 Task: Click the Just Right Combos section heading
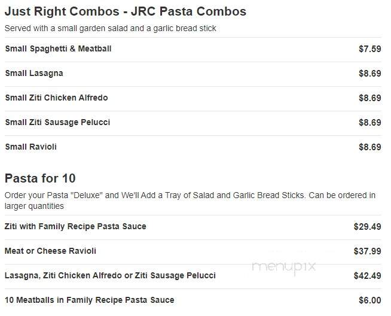click(126, 11)
